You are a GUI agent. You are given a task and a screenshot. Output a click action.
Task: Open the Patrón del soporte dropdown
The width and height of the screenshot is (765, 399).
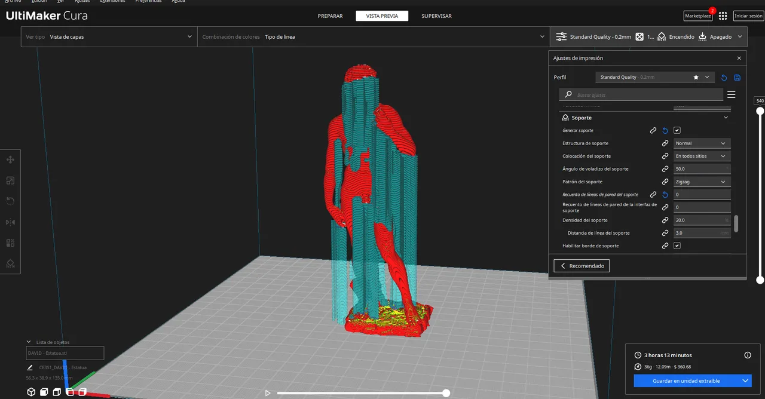click(702, 182)
